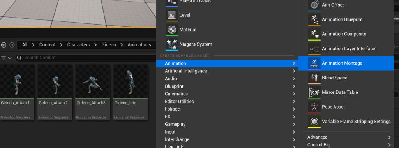The width and height of the screenshot is (399, 148).
Task: Open the filter options dropdown
Action: click(x=6, y=58)
